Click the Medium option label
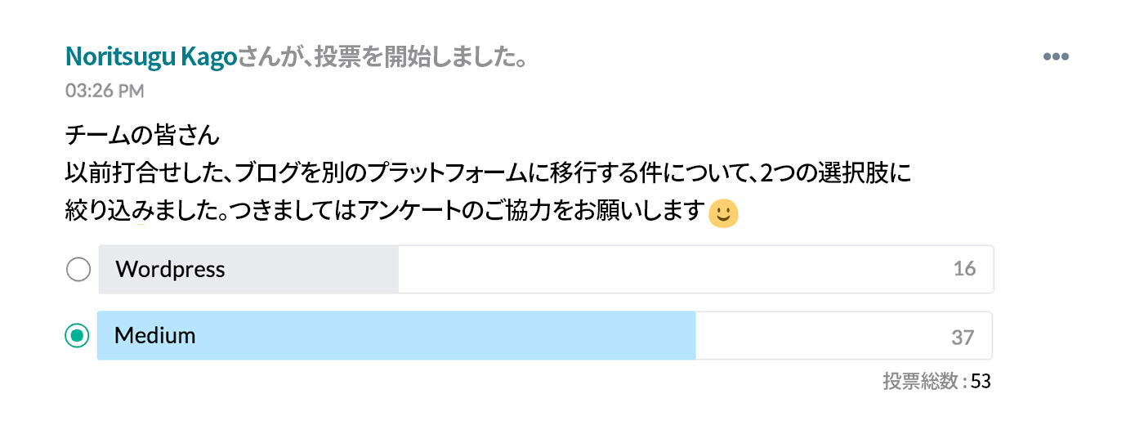1144x434 pixels. click(155, 335)
